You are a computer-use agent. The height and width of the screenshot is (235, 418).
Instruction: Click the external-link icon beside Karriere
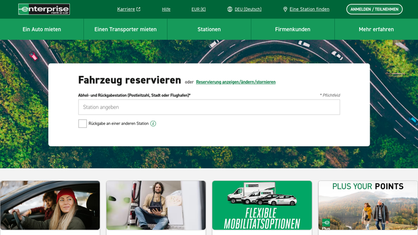[x=138, y=9]
